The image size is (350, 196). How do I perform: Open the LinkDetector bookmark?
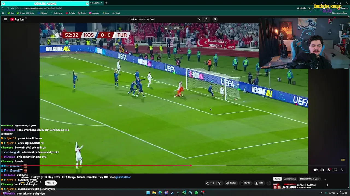click(x=57, y=13)
